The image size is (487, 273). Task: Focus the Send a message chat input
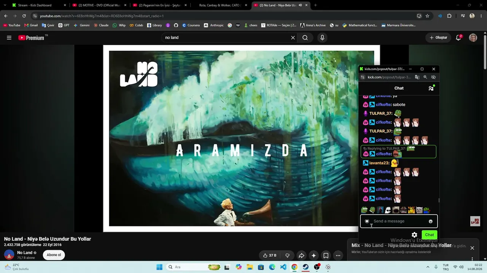point(399,221)
